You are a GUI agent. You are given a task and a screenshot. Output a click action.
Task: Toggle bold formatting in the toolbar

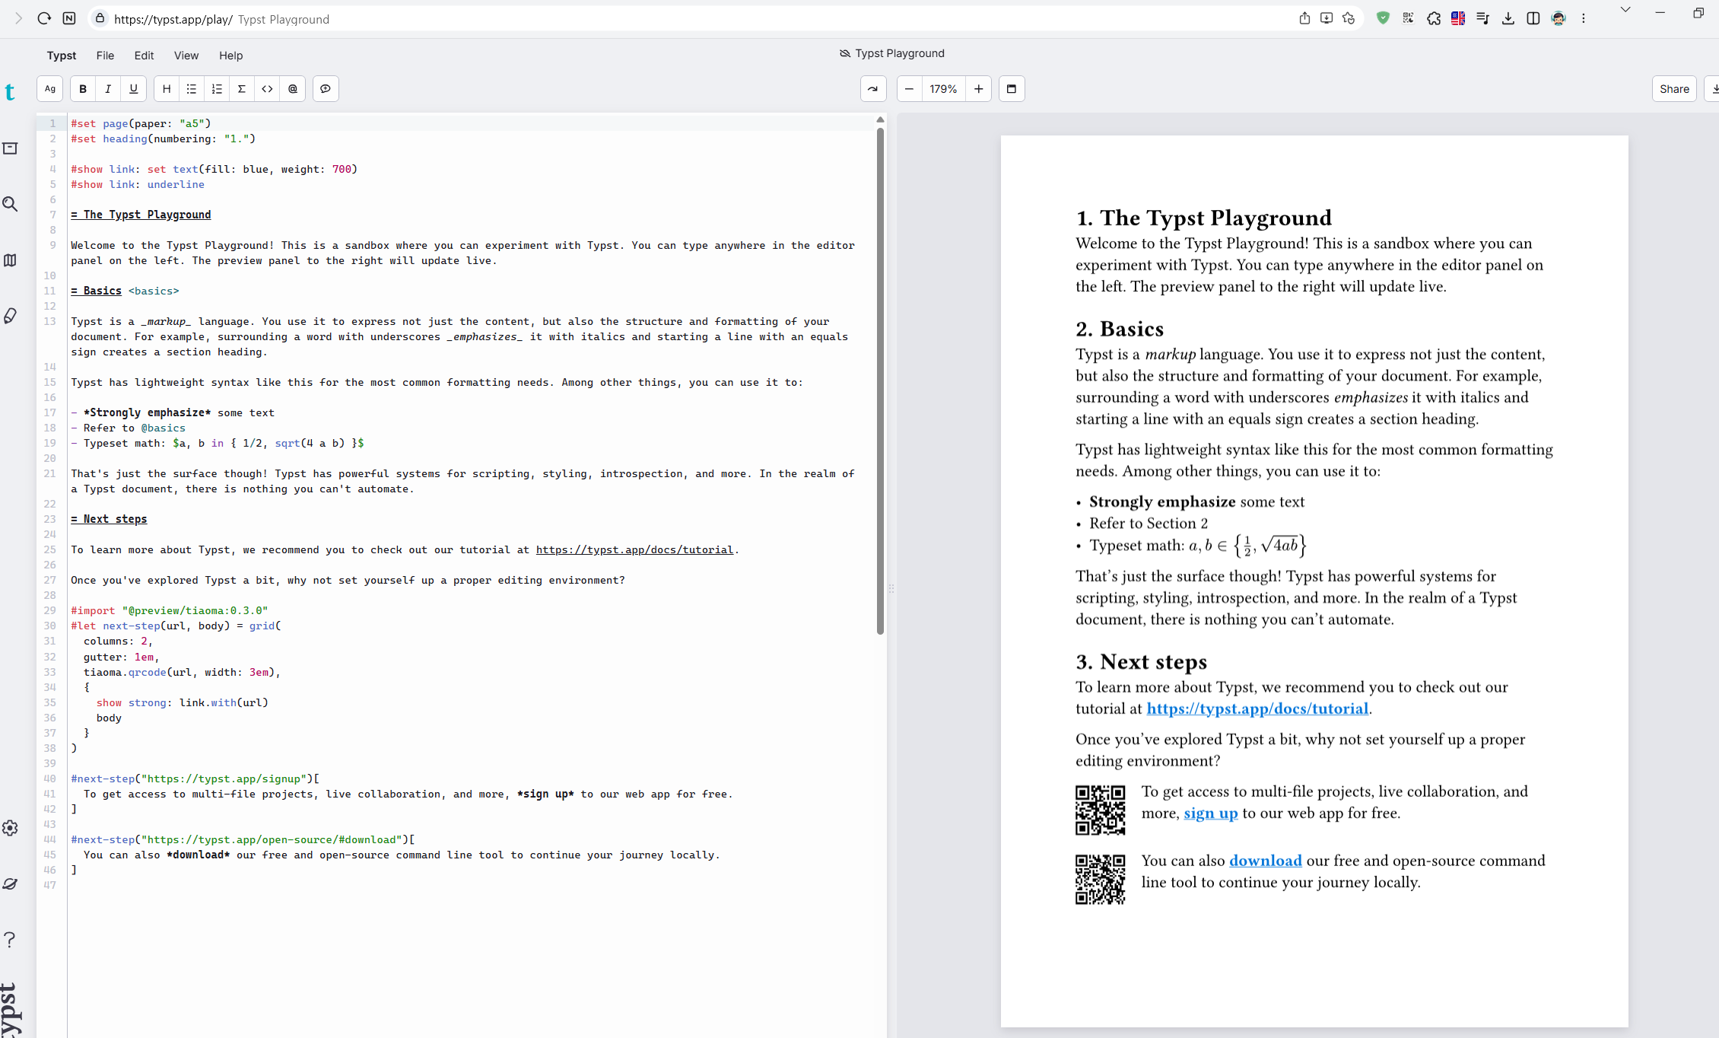tap(83, 89)
